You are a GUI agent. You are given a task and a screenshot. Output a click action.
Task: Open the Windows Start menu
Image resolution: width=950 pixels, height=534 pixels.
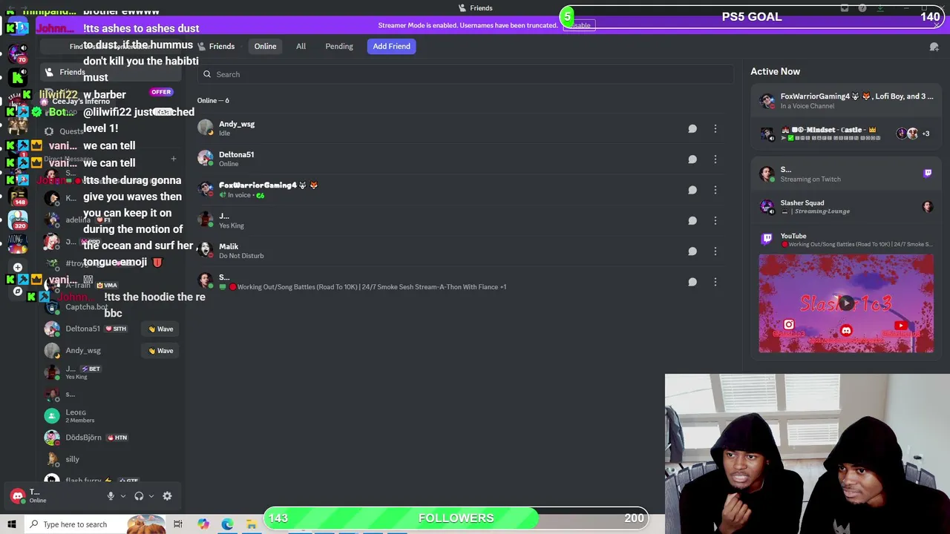[x=12, y=524]
